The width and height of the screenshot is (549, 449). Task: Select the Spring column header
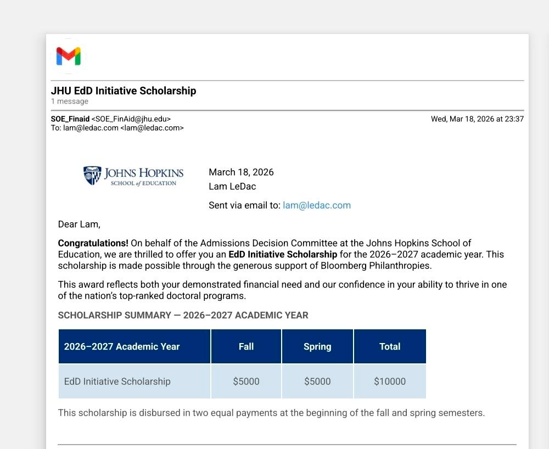click(x=317, y=346)
